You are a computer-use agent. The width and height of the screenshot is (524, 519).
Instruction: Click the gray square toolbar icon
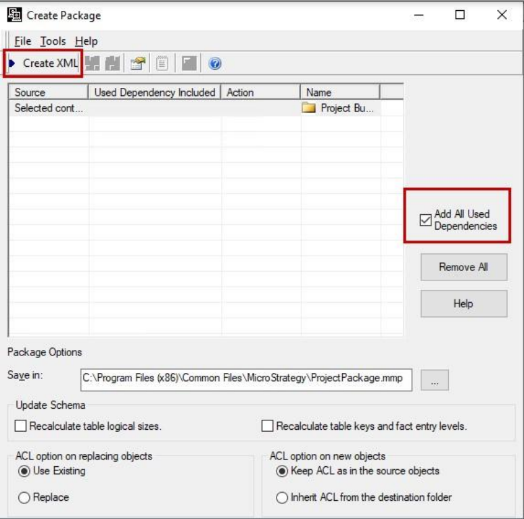click(189, 64)
